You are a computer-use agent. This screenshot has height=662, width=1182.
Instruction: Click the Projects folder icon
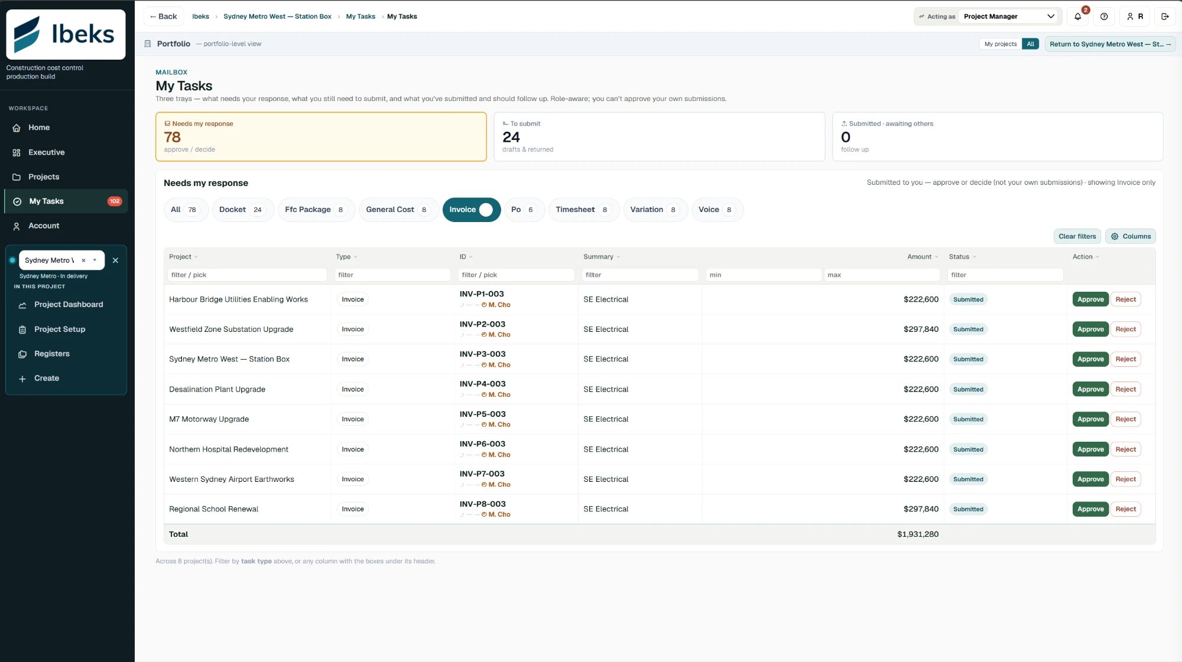17,177
